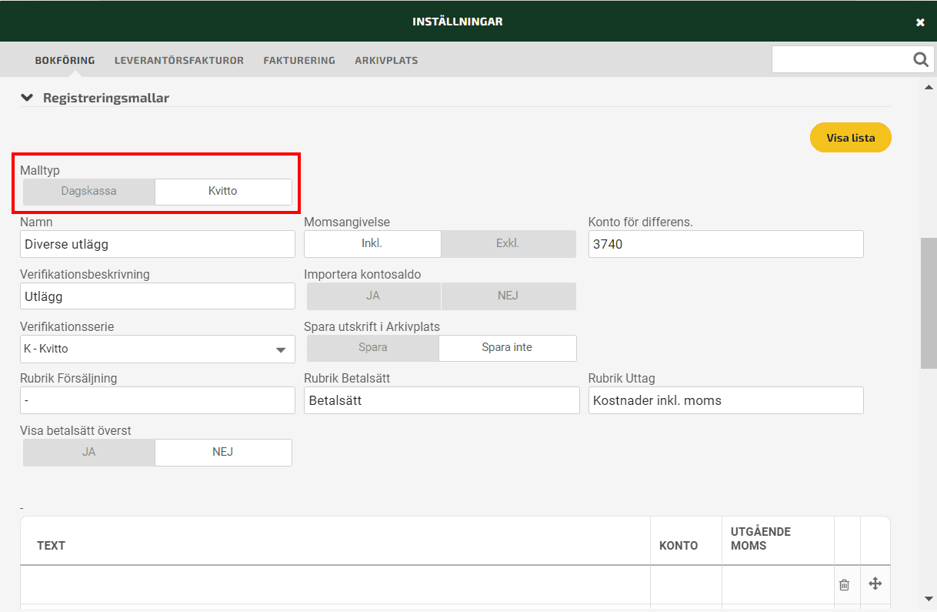Click the Visa lista button
Viewport: 937px width, 612px height.
coord(851,138)
